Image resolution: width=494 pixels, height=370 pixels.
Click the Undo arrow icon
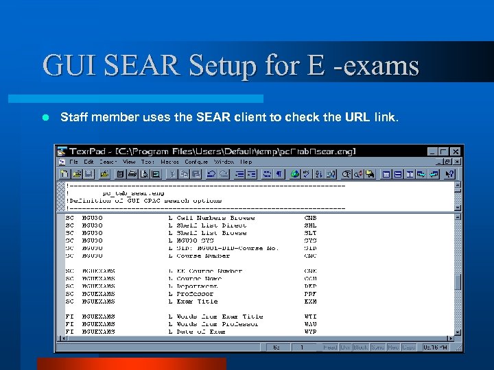(211, 174)
